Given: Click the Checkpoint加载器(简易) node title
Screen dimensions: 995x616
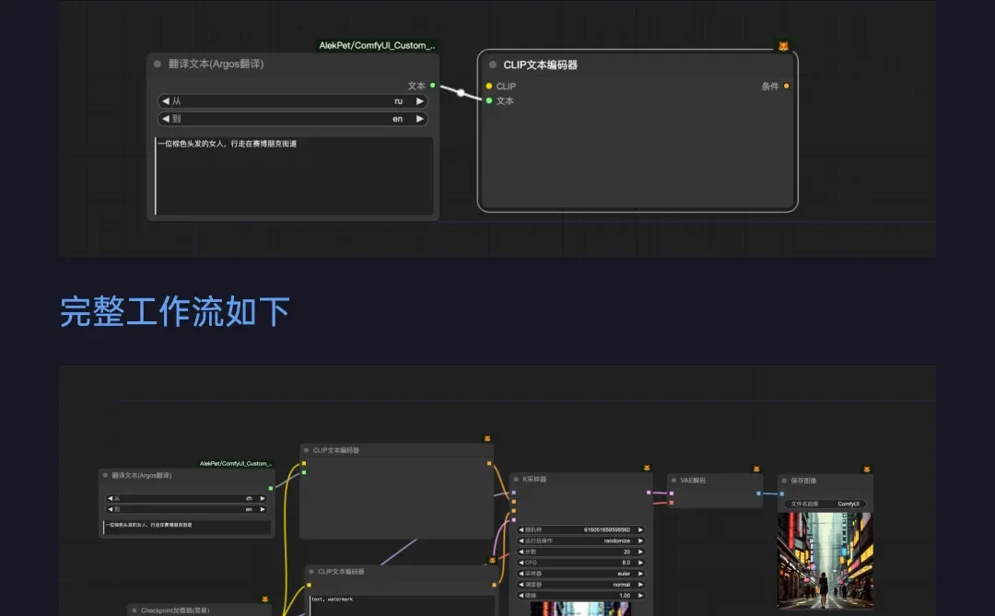Looking at the screenshot, I should [175, 610].
